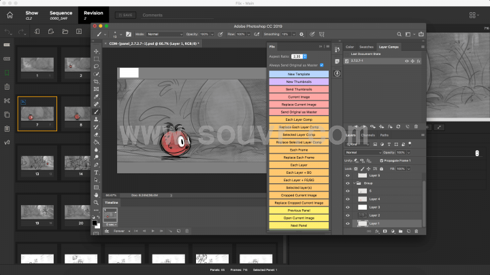Open the Forever looping options dropdown

click(x=122, y=231)
